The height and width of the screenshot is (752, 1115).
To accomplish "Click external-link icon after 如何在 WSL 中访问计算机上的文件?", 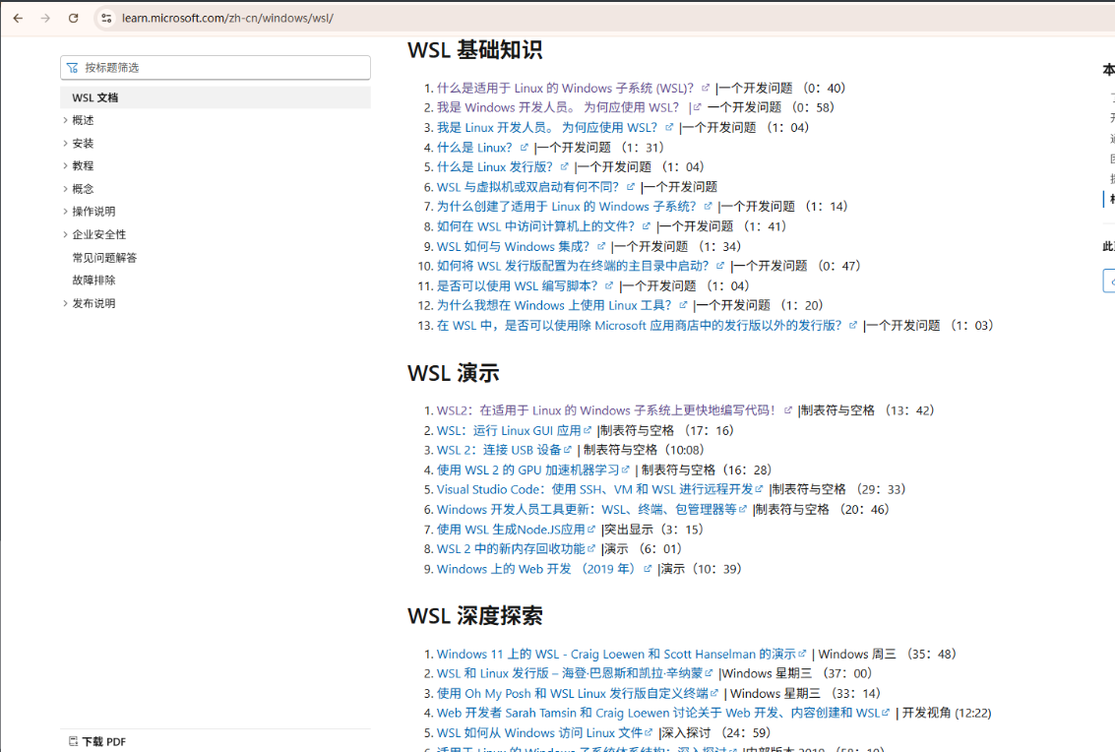I will point(646,226).
